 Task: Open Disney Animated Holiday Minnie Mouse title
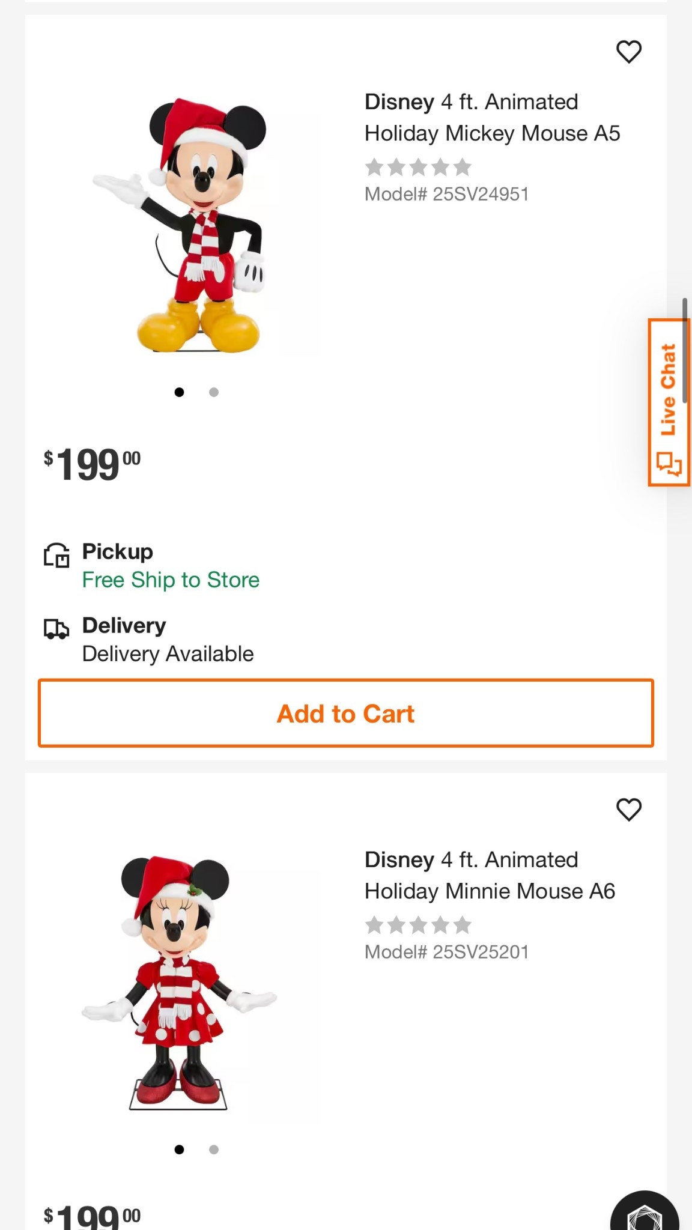490,876
